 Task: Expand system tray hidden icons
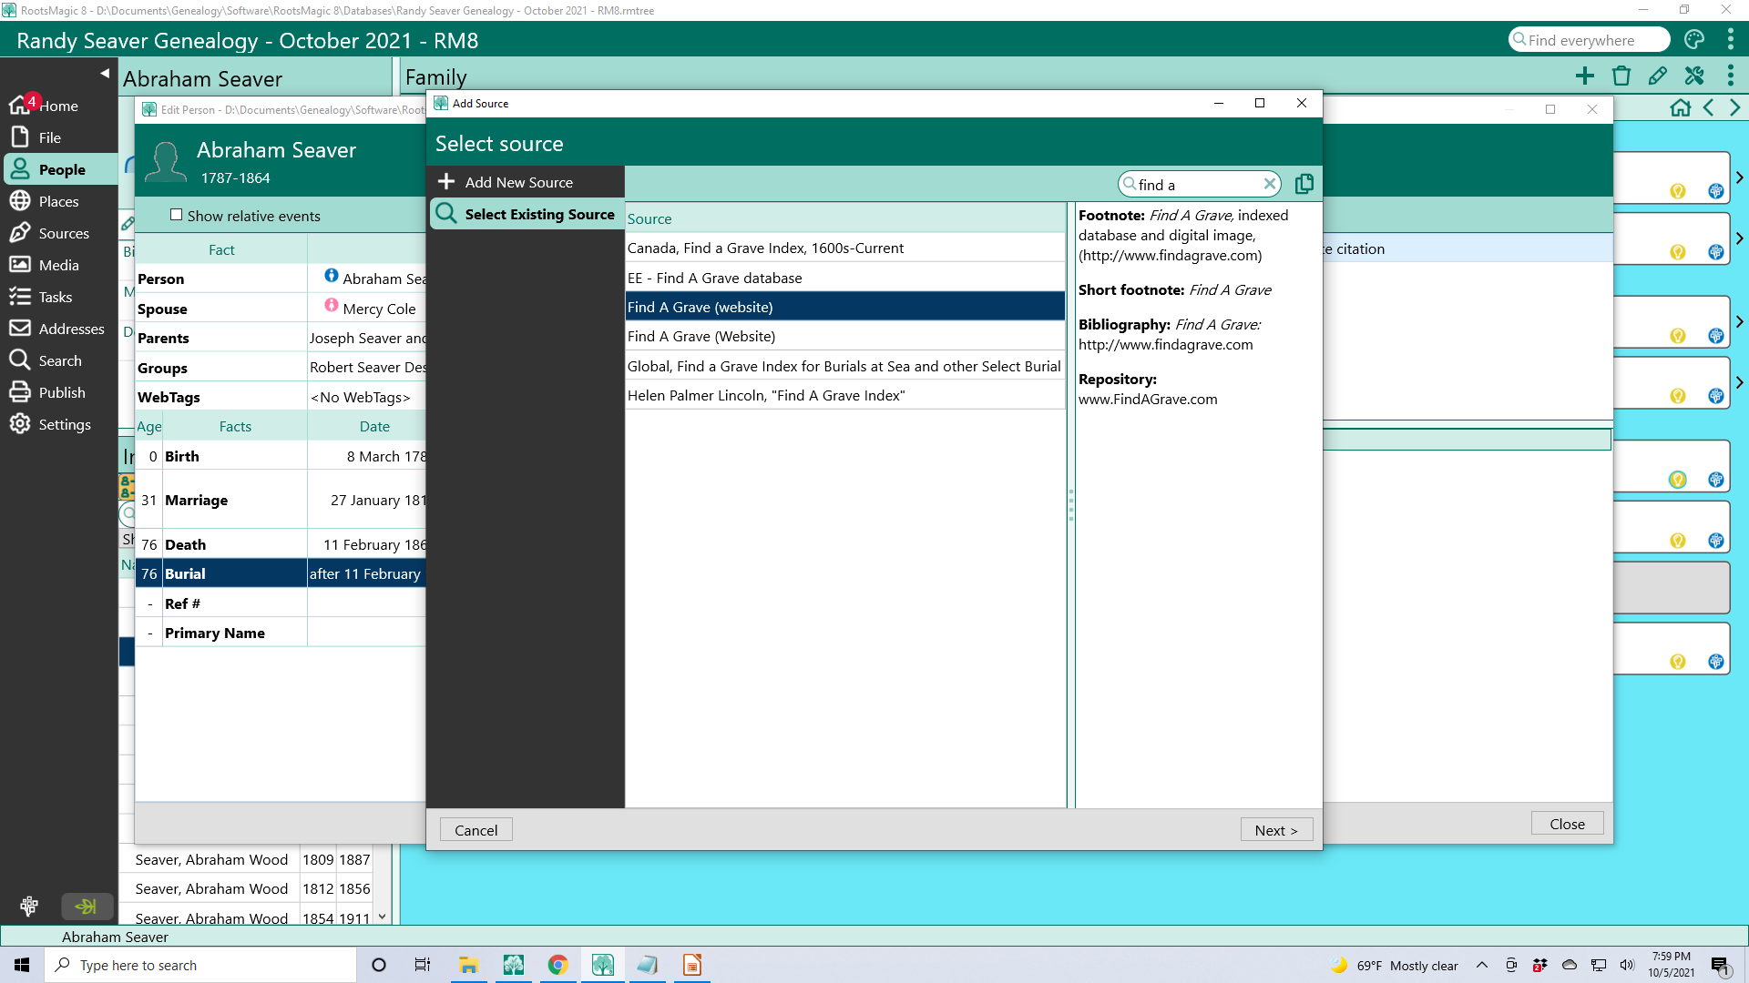pyautogui.click(x=1482, y=965)
